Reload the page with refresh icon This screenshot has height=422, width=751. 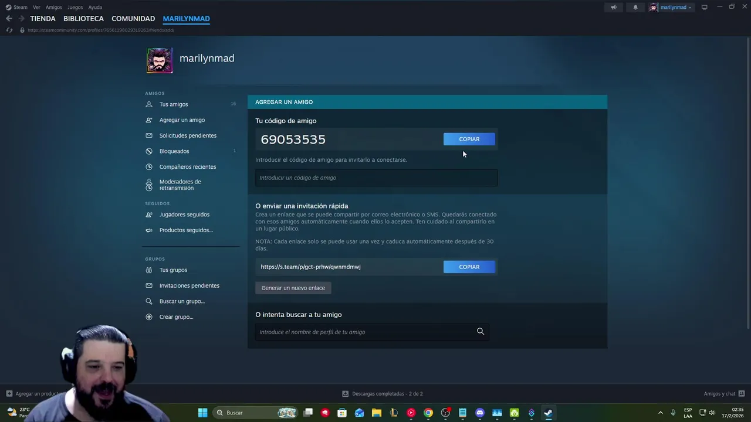(x=9, y=30)
